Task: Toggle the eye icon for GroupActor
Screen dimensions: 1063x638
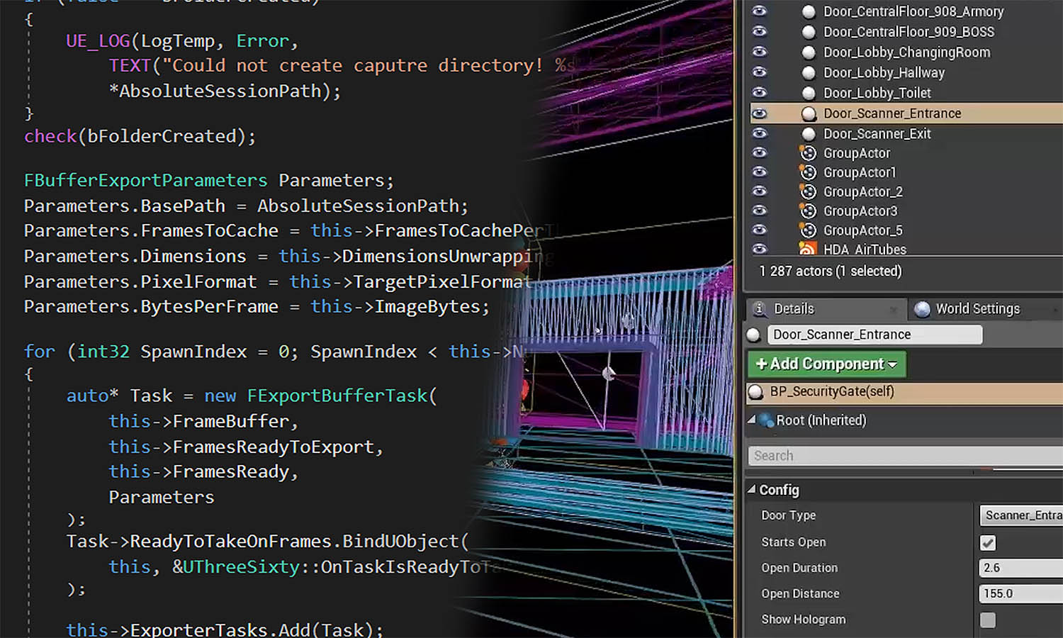Action: [x=759, y=152]
